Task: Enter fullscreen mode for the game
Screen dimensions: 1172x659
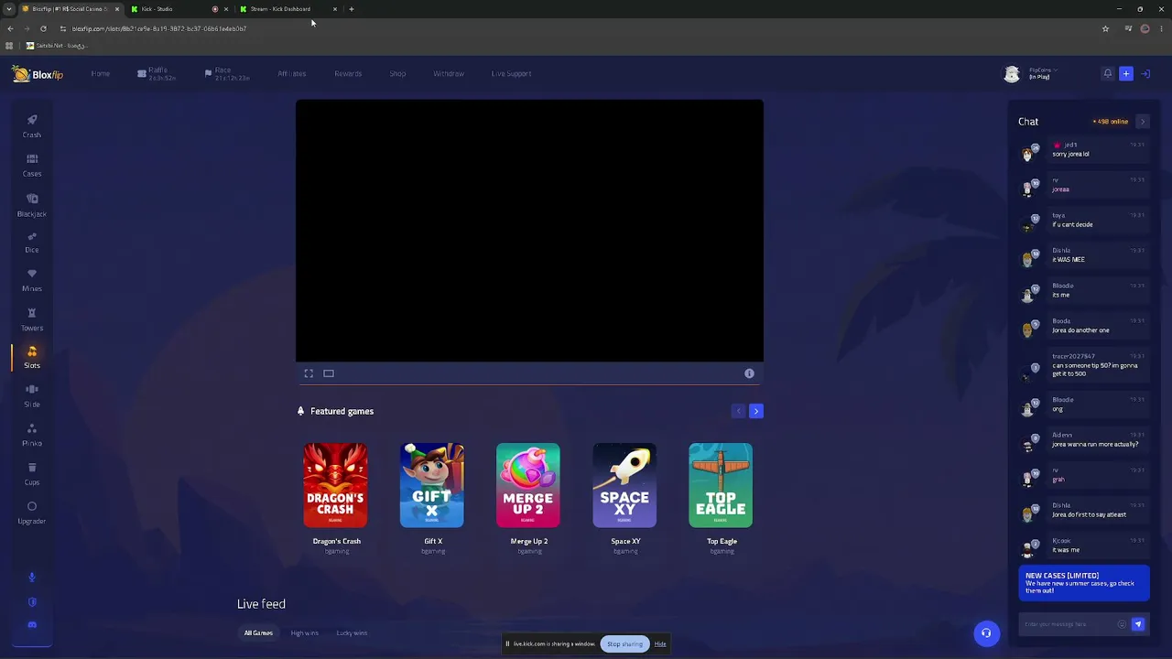Action: (309, 373)
